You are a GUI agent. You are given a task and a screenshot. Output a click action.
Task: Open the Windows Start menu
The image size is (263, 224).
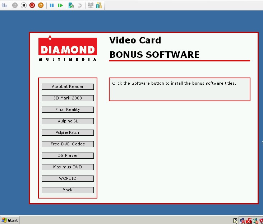[10, 220]
